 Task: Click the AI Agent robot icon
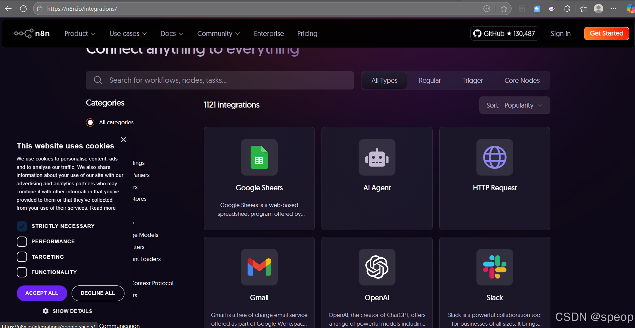(x=377, y=157)
